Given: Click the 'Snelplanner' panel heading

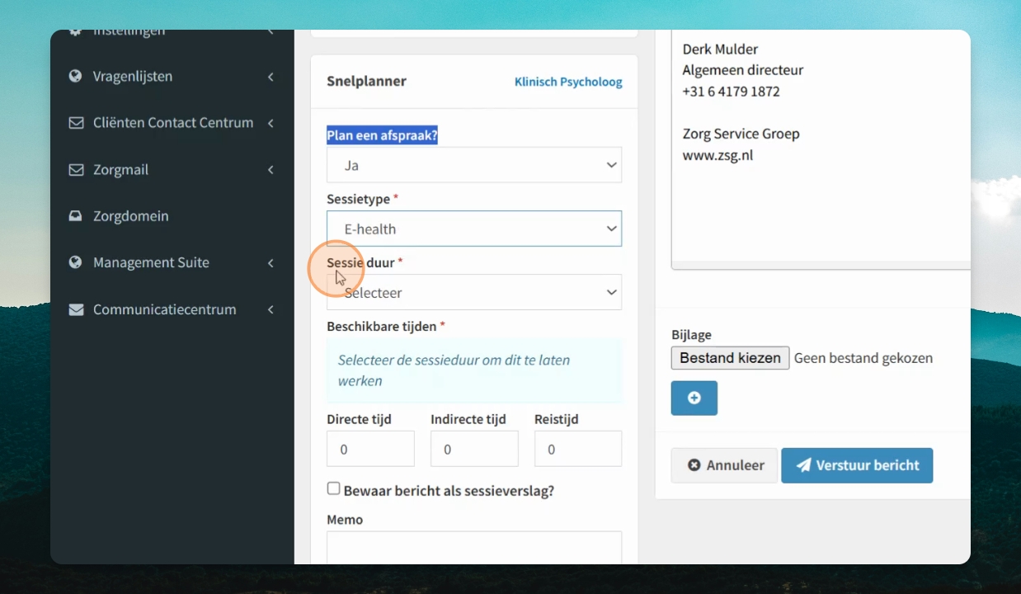Looking at the screenshot, I should tap(366, 81).
